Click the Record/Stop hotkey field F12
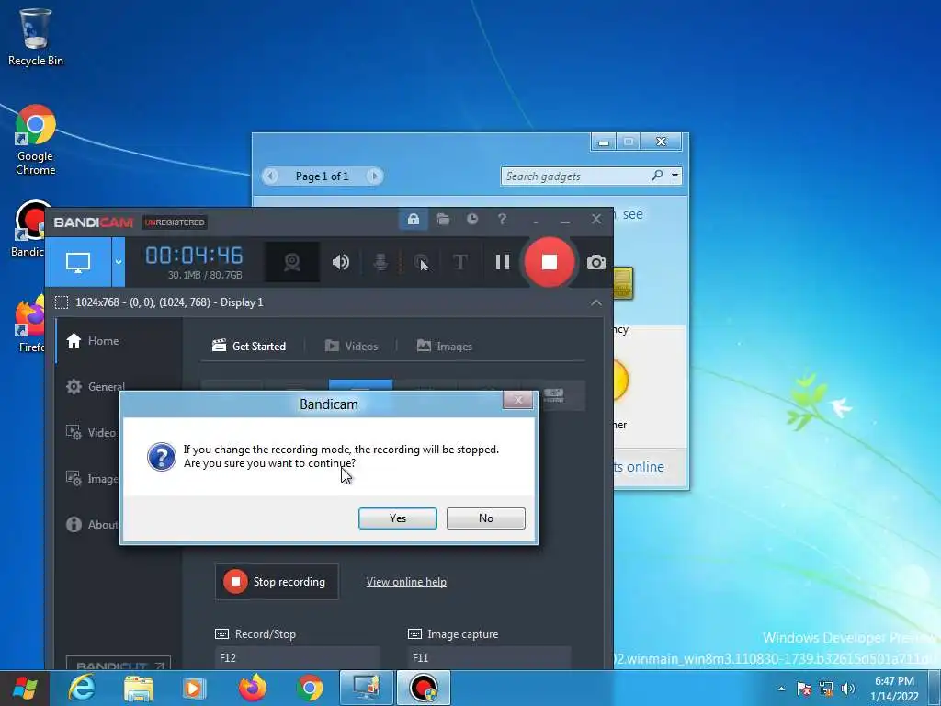Image resolution: width=941 pixels, height=706 pixels. point(297,658)
